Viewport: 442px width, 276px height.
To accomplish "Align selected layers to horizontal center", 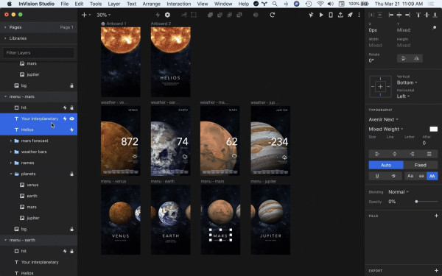I will pos(399,15).
